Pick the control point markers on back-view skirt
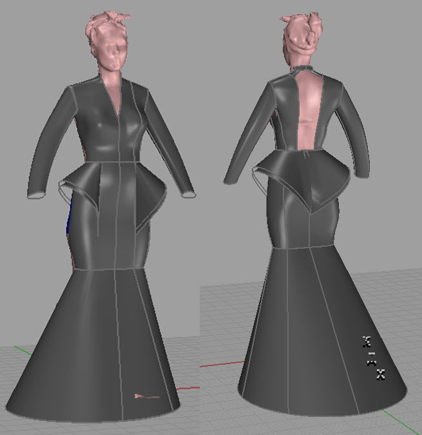This screenshot has height=435, width=422. point(374,358)
